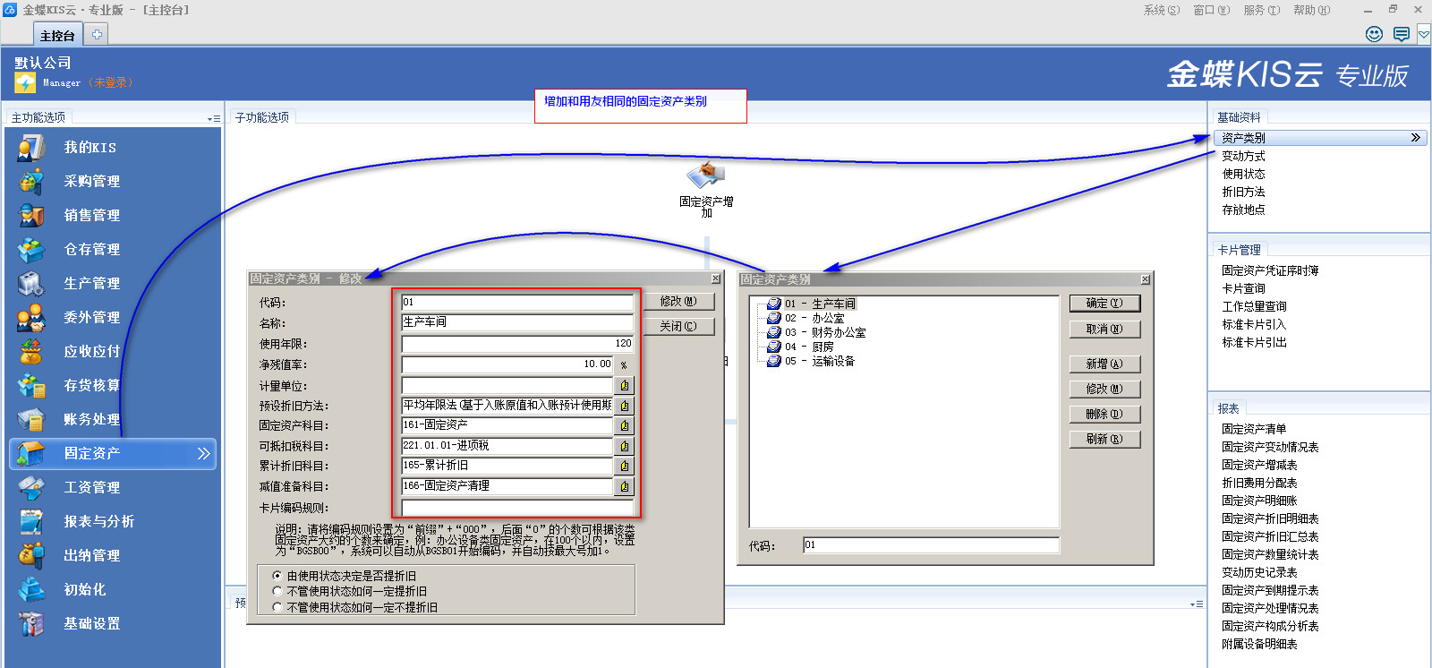1432x668 pixels.
Task: Switch to the 主控台 tab
Action: coord(57,36)
